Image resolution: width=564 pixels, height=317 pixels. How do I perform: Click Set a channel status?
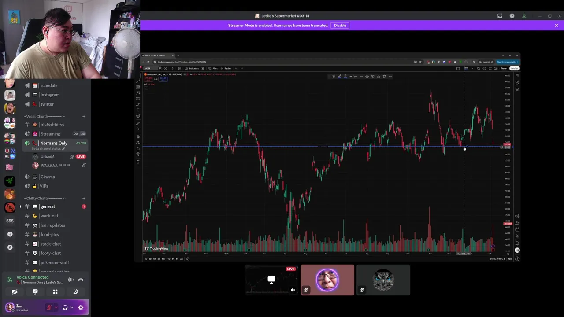[x=48, y=149]
